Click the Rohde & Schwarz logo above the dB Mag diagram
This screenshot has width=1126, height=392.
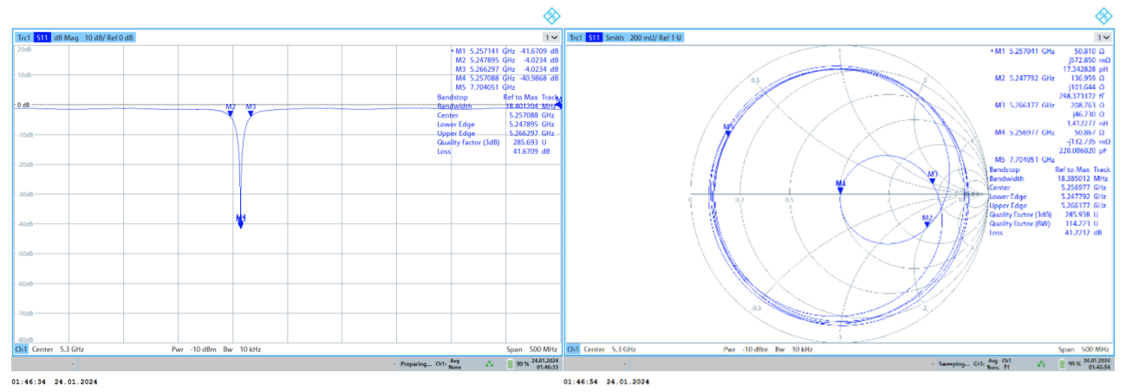551,16
